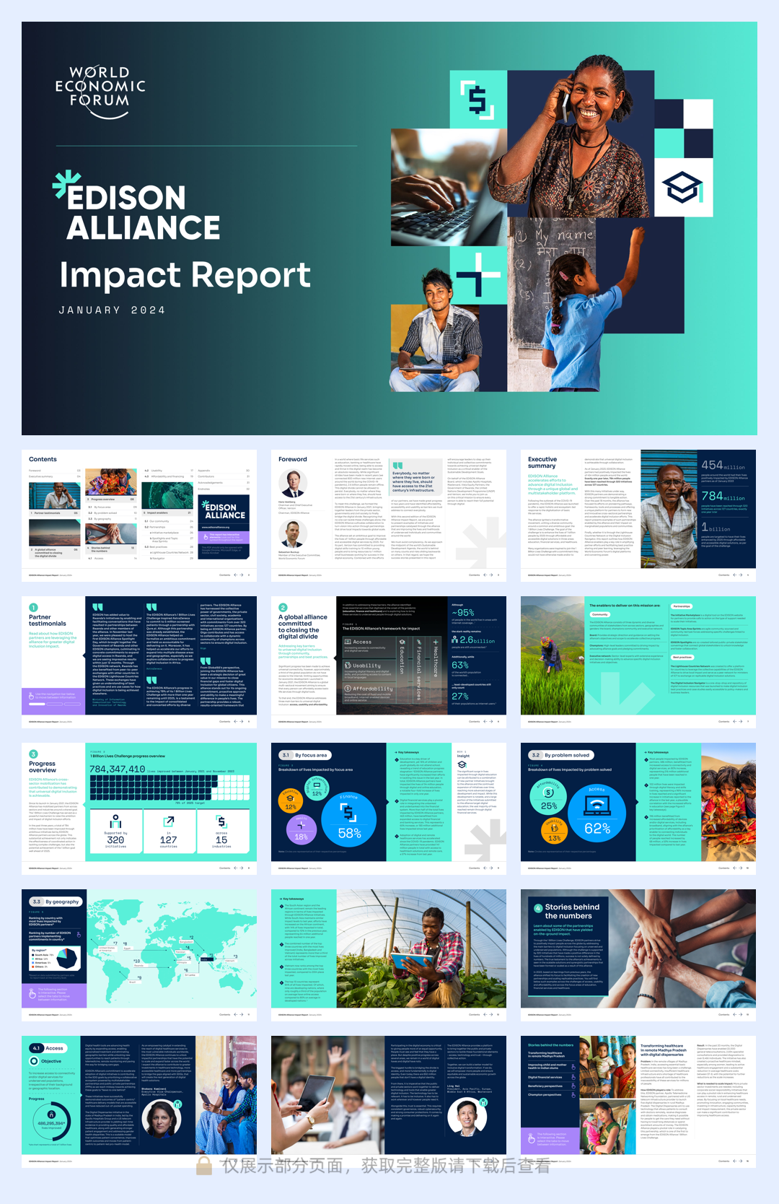Click Contents link on Progress overview footer

pyautogui.click(x=224, y=868)
